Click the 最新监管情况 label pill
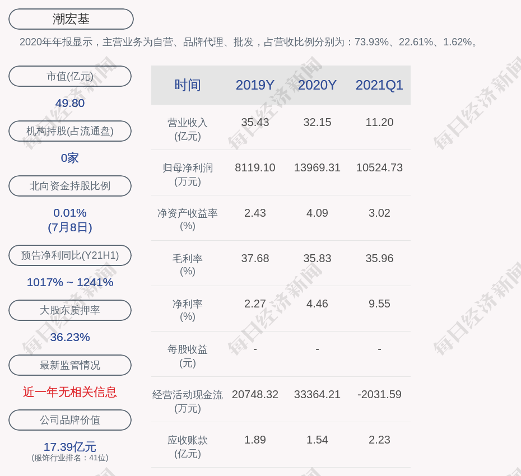This screenshot has width=521, height=476. (x=70, y=365)
